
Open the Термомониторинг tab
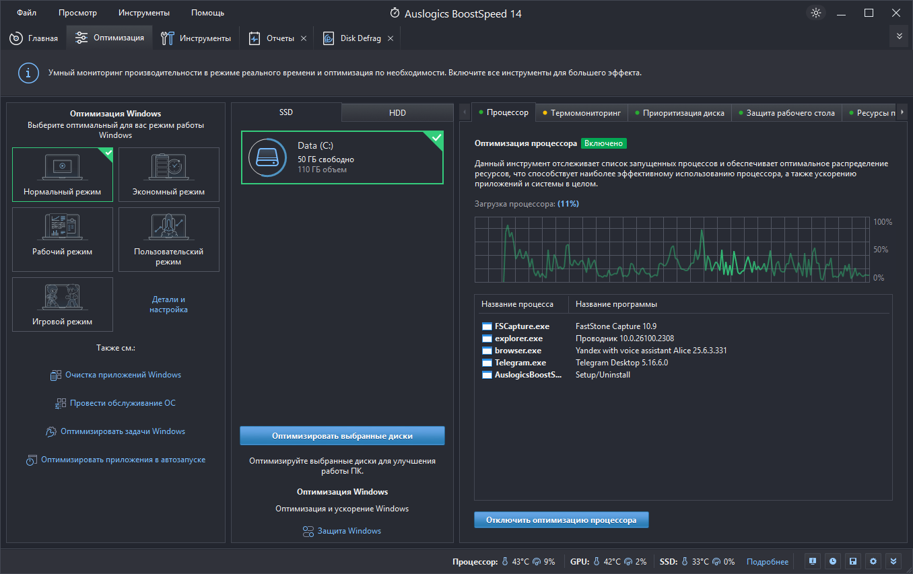tap(582, 113)
